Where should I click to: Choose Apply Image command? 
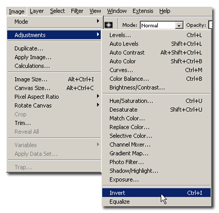(x=54, y=57)
